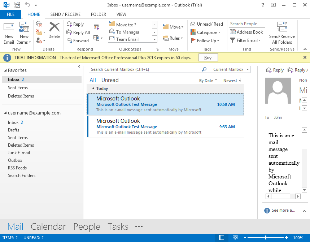Screen dimensions: 310x242
Task: Toggle the message as Unread/Read
Action: point(207,24)
